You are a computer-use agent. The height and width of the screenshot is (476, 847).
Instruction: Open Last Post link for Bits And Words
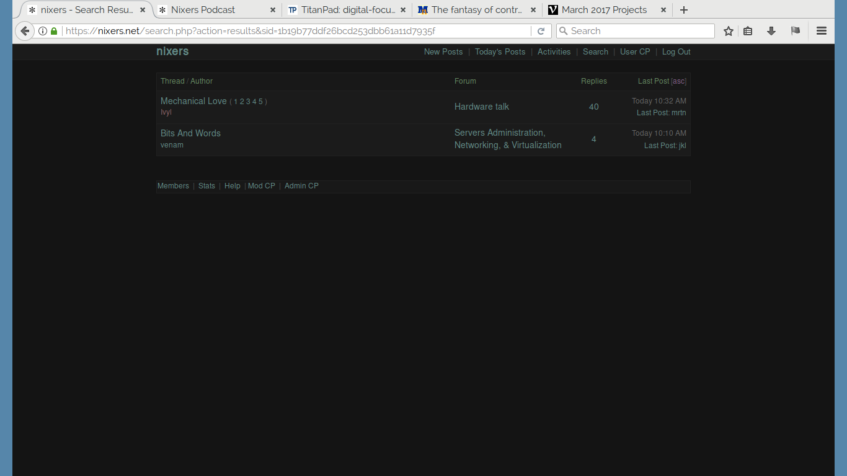tap(660, 146)
